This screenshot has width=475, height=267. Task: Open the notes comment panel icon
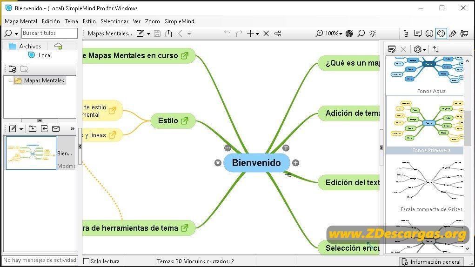pos(418,33)
